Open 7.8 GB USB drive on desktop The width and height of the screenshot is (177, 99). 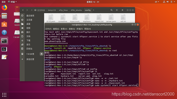click(17, 34)
